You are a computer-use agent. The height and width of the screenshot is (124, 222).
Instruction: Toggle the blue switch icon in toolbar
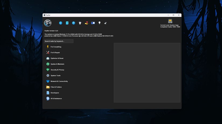[x=93, y=23]
